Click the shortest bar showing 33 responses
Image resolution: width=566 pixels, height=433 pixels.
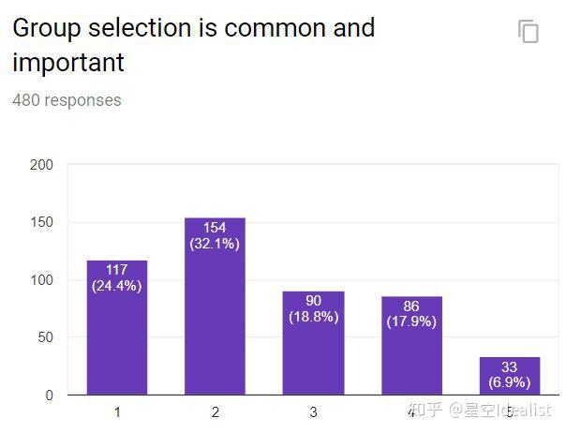510,375
